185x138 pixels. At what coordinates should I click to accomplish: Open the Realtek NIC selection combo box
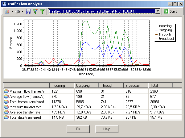pos(104,11)
